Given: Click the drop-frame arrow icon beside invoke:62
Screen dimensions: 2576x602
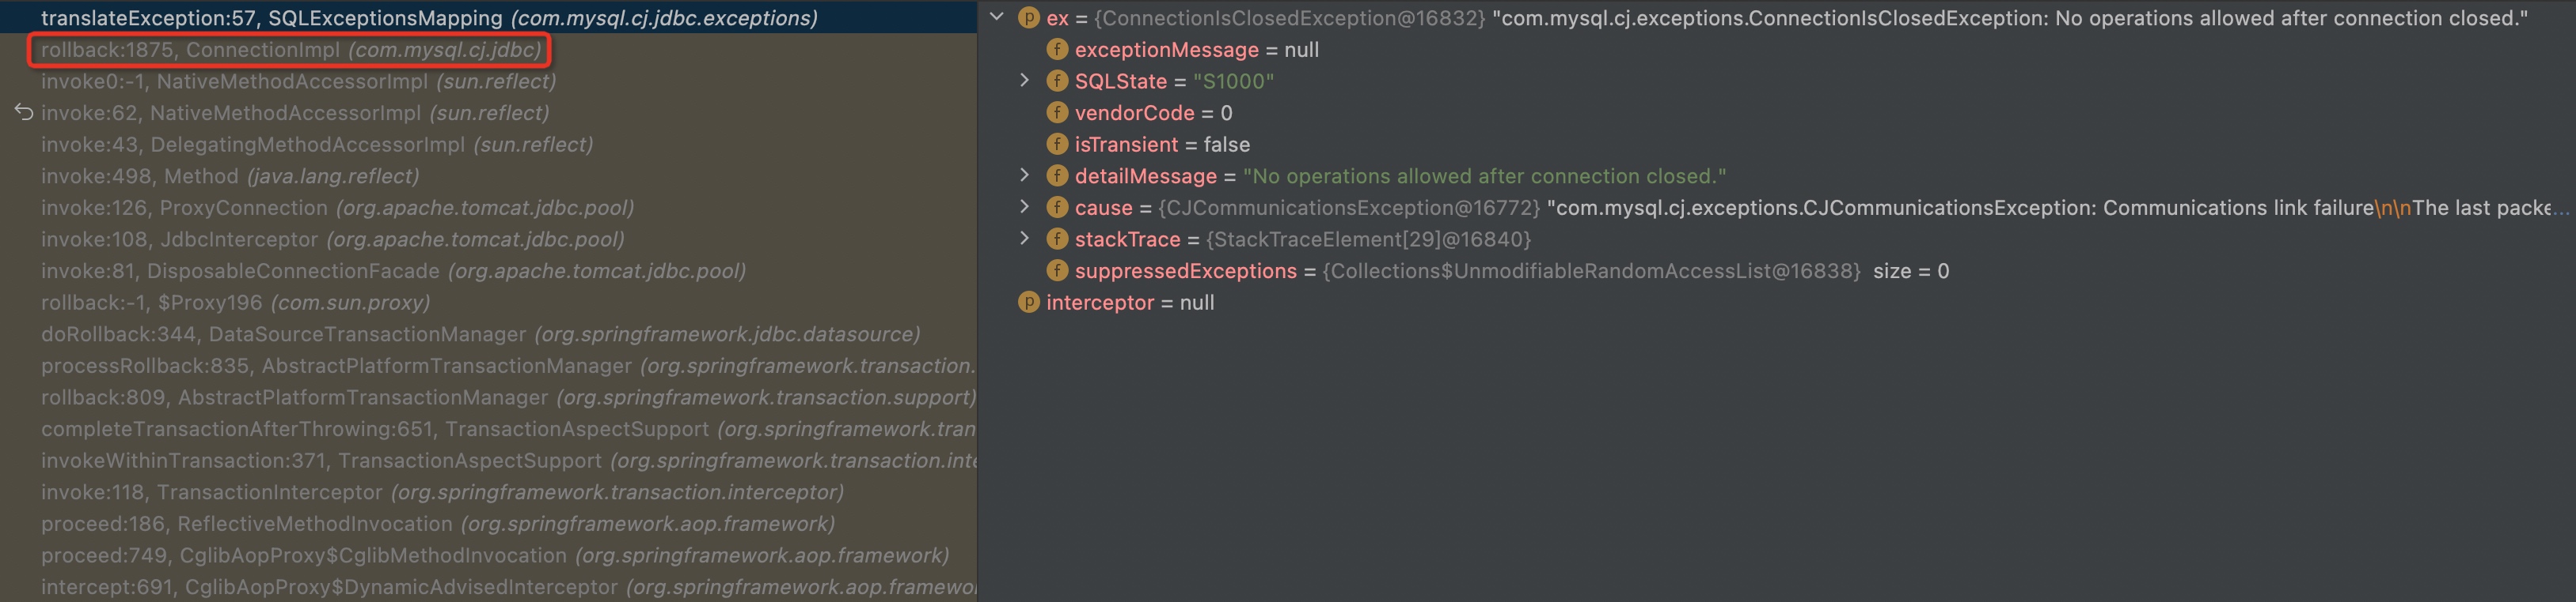Looking at the screenshot, I should (24, 113).
